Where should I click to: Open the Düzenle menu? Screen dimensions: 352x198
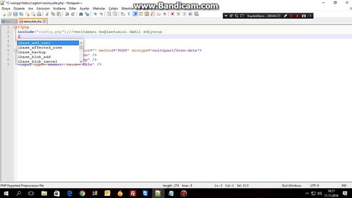point(19,8)
